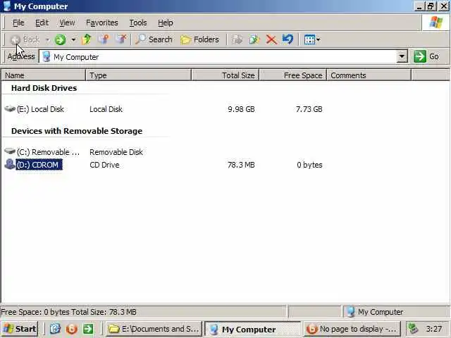Open the Back history dropdown arrow
The image size is (451, 338).
point(48,39)
